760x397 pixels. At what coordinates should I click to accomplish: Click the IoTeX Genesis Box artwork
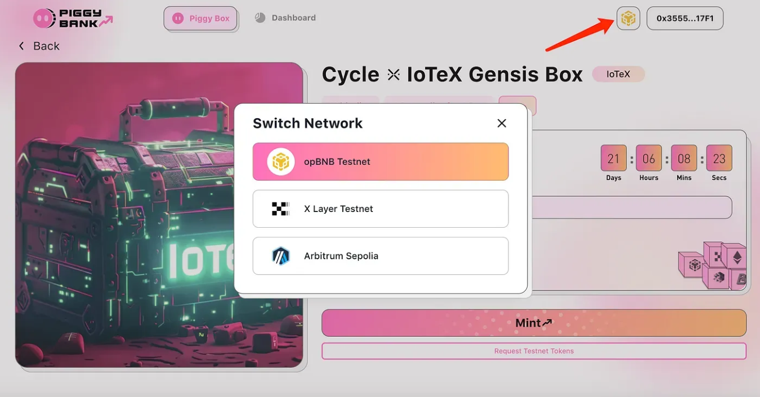[159, 215]
